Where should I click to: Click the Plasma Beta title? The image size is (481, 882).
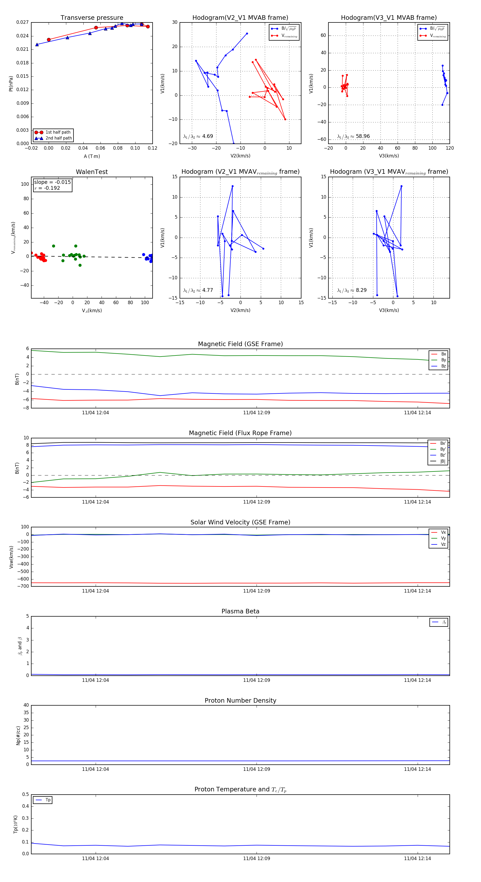240,612
